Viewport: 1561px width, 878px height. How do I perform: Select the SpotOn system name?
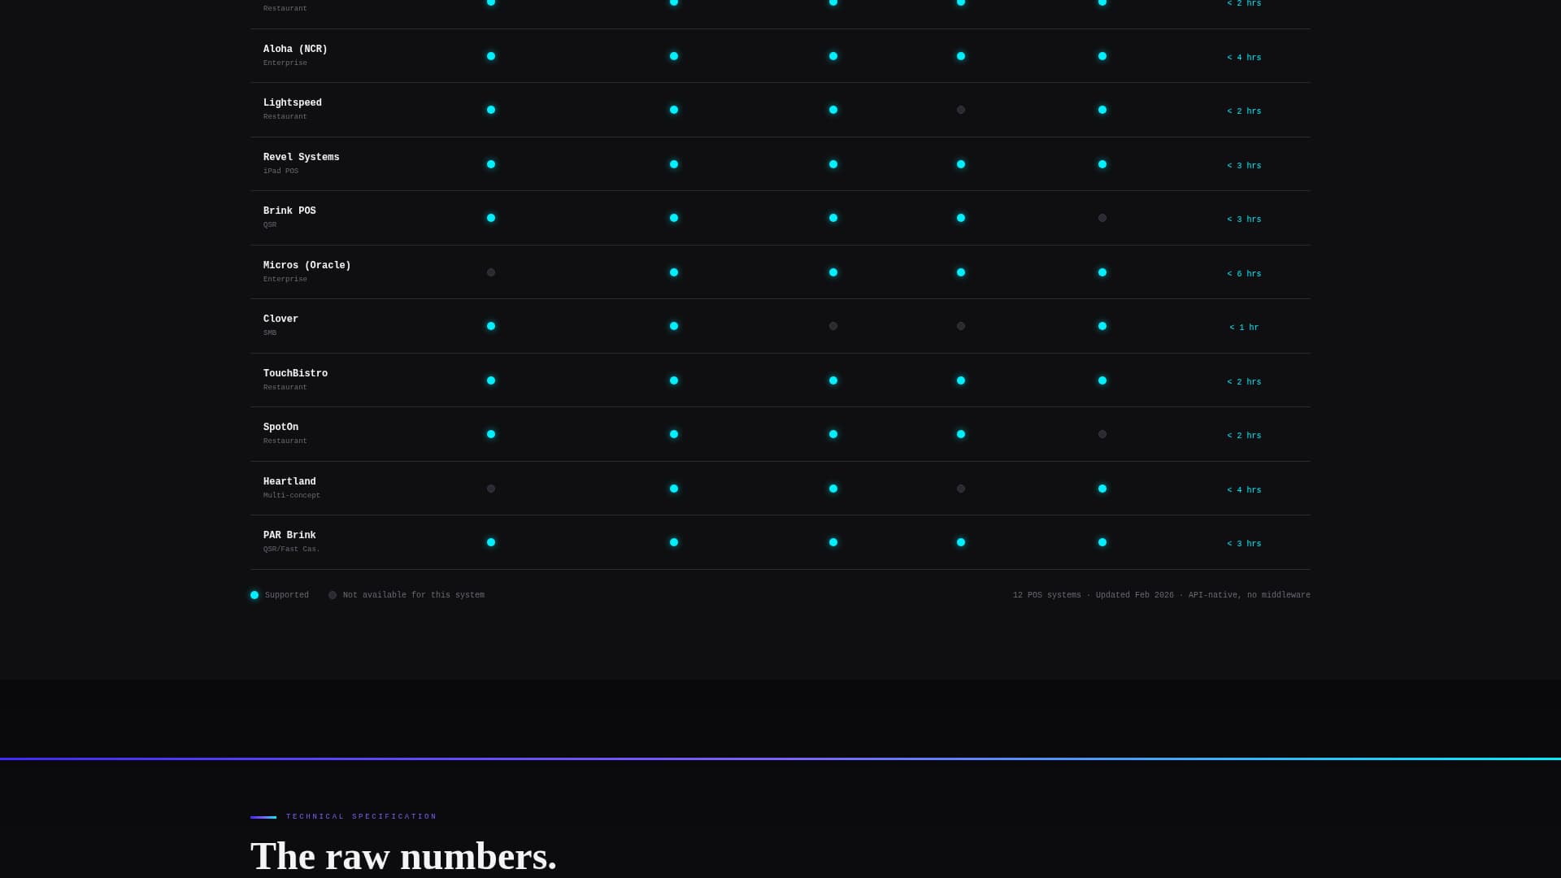280,428
